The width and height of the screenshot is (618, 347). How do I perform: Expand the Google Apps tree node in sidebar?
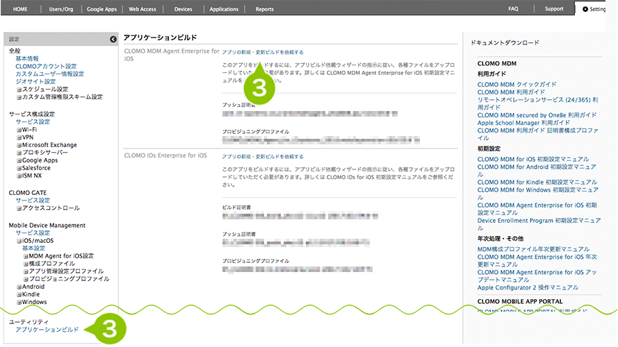(x=19, y=160)
